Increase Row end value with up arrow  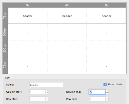(x=107, y=98)
